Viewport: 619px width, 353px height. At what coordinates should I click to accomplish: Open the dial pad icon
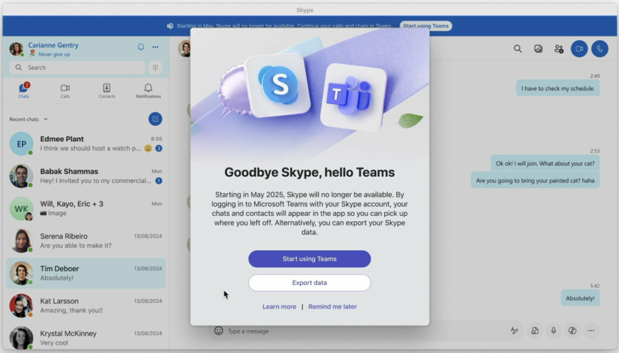click(x=155, y=68)
